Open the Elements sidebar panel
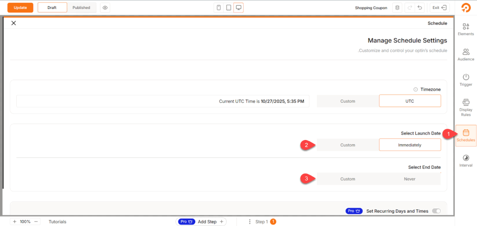 [466, 29]
